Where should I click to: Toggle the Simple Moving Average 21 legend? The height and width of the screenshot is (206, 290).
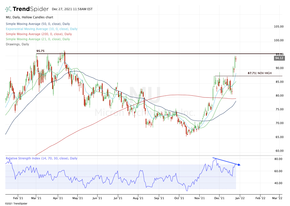37,39
